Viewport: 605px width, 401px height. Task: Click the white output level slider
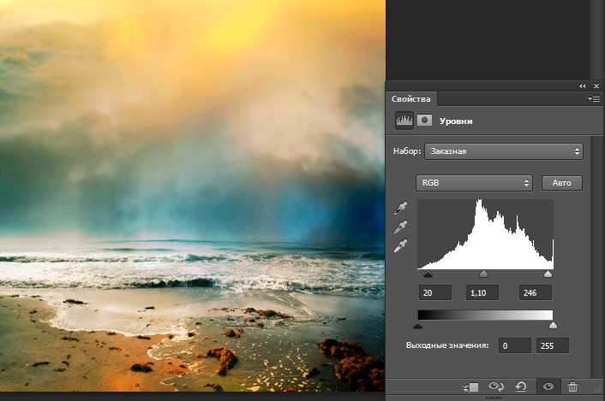552,325
